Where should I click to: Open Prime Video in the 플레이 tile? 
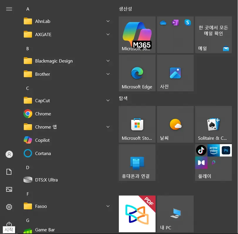tap(213, 150)
